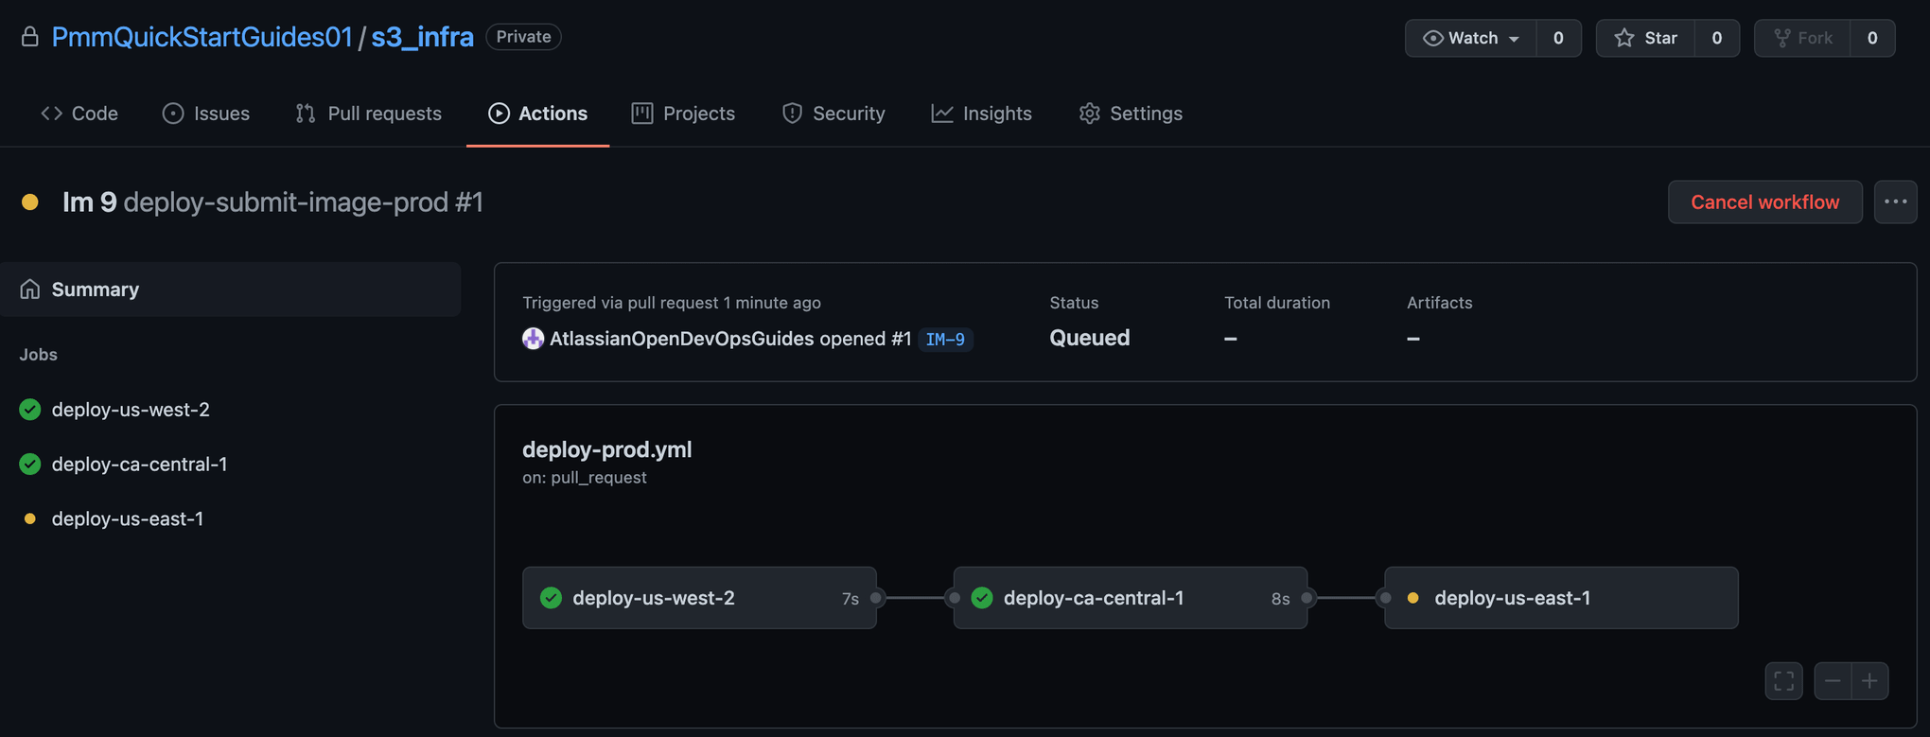Open the Pull requests tab

(x=369, y=114)
